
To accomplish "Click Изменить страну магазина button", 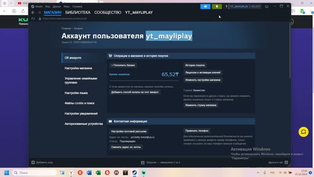I will (201, 105).
